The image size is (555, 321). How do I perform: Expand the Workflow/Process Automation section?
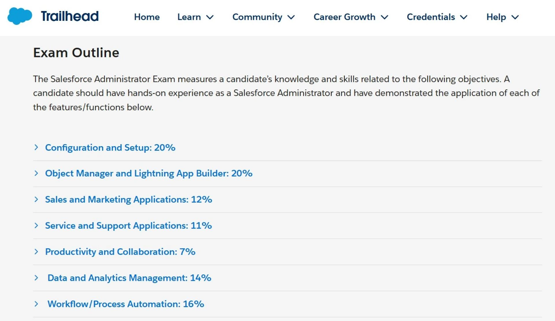pyautogui.click(x=36, y=304)
